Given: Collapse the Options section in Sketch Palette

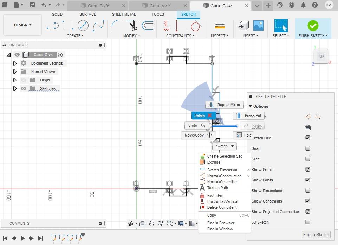Looking at the screenshot, I should click(x=250, y=106).
